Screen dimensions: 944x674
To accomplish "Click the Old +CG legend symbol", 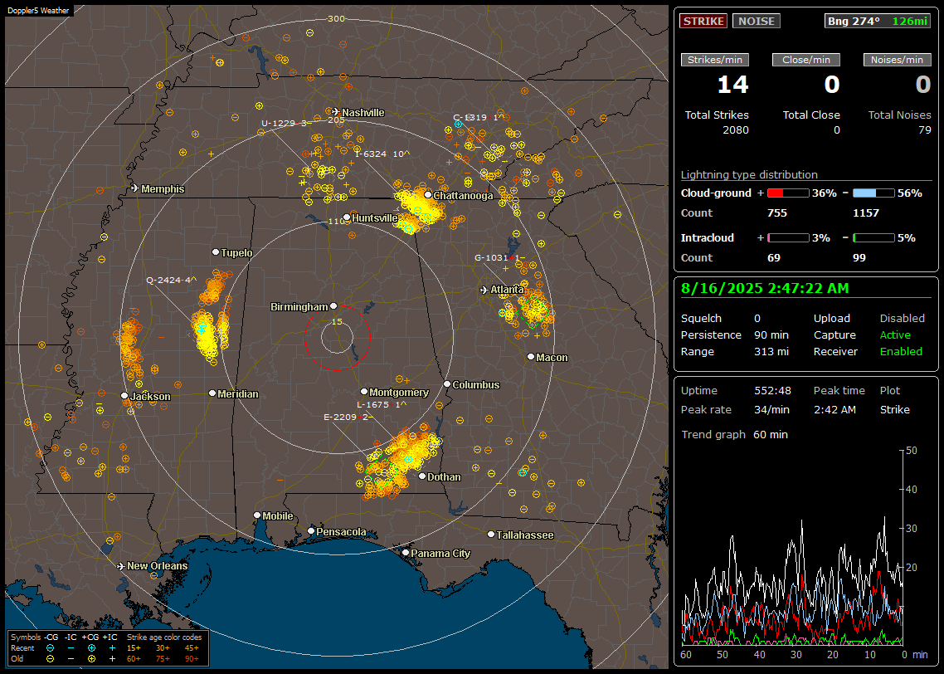I will coord(91,659).
